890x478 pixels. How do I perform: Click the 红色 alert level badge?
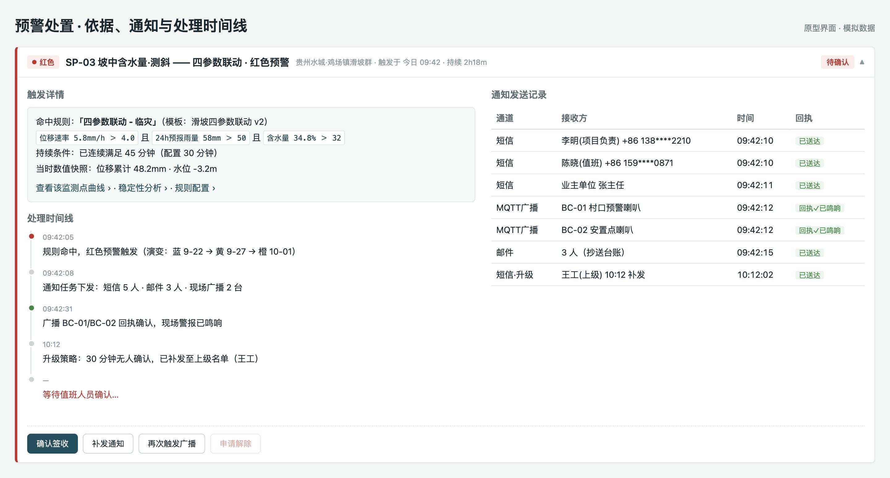pyautogui.click(x=43, y=62)
